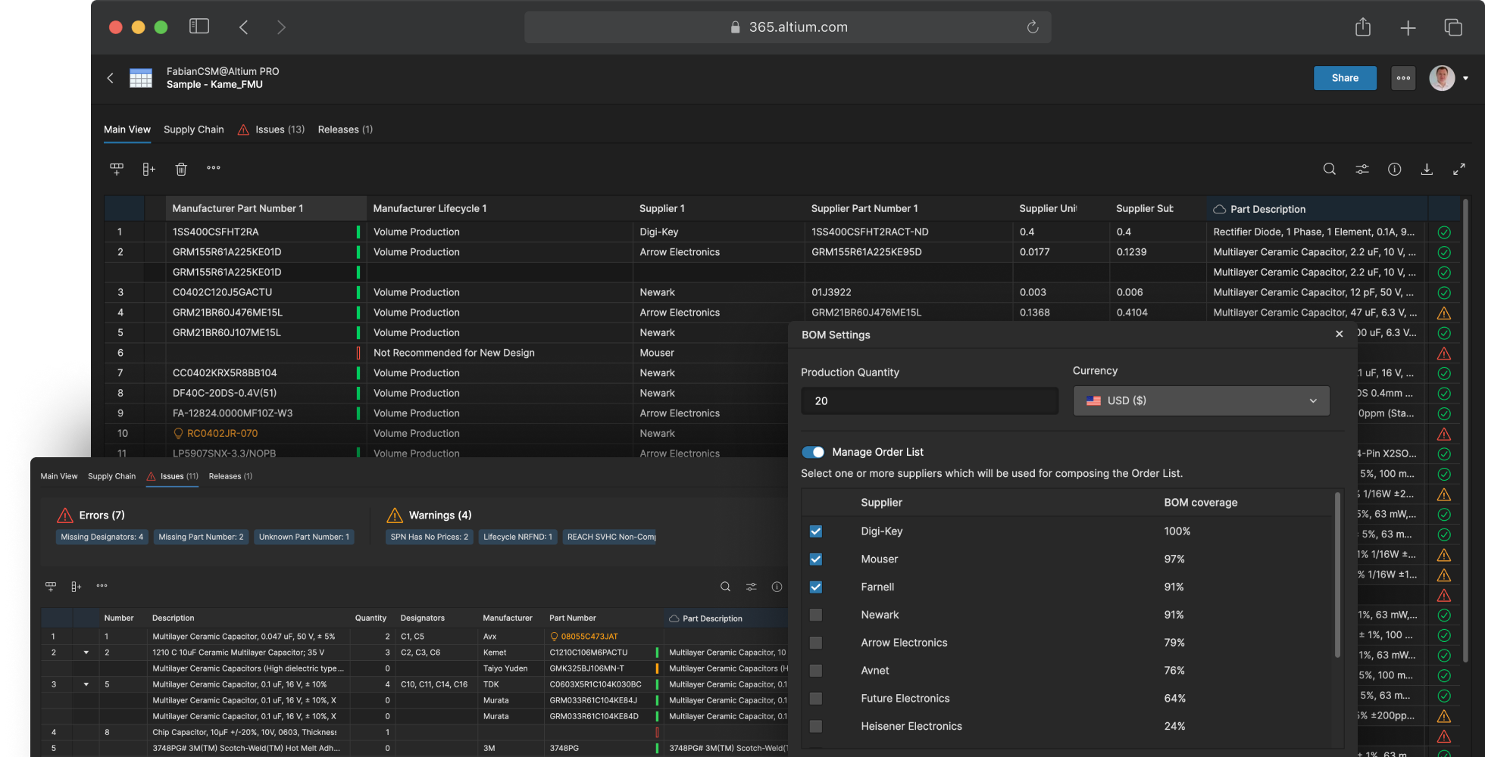Enable the Arrow Electronics supplier checkbox

point(815,643)
